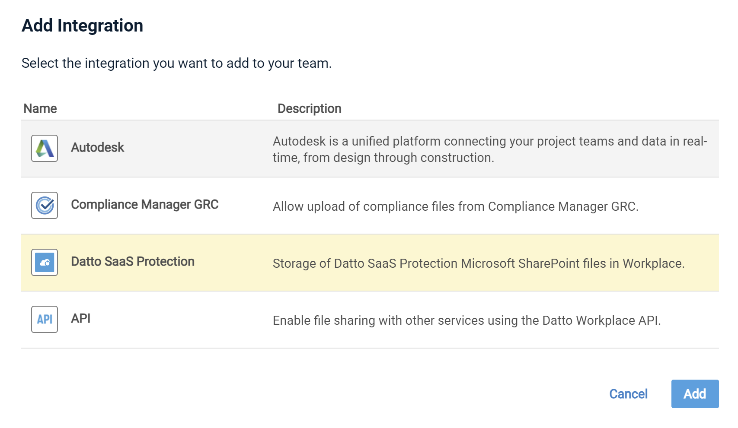Click the 'Select the integration' instruction text

[x=176, y=63]
